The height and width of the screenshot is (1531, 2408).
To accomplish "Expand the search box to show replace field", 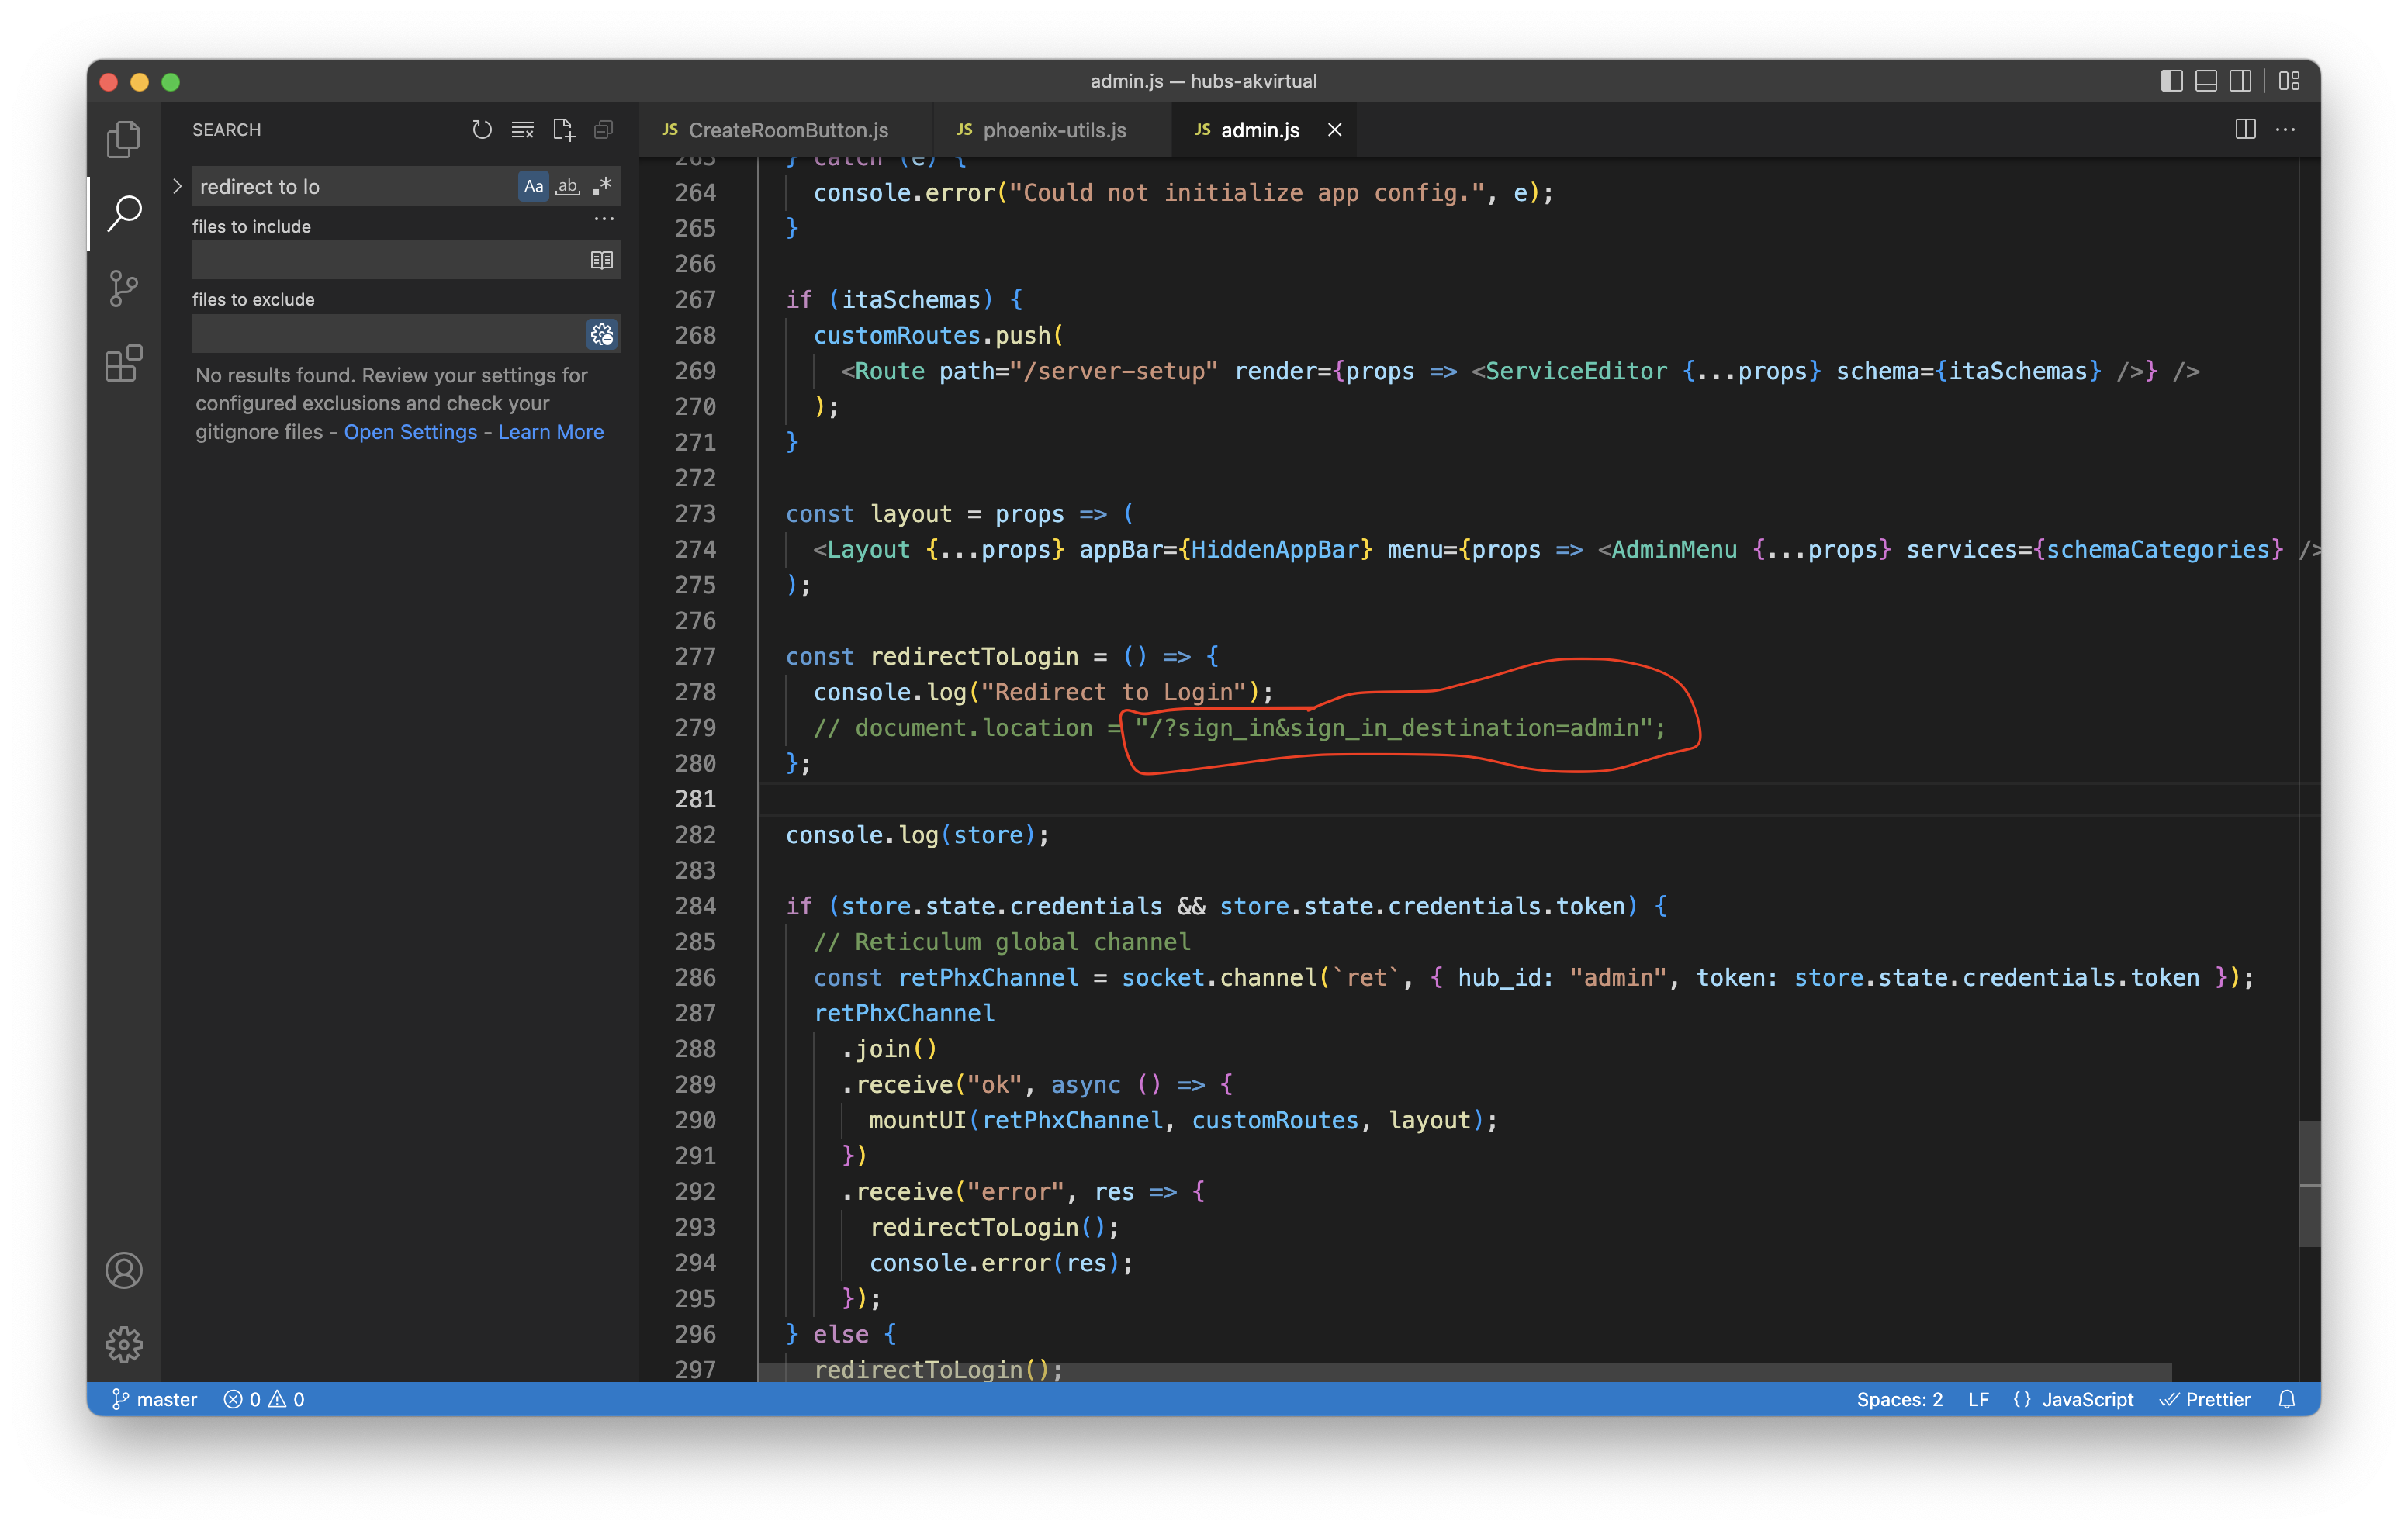I will [177, 186].
